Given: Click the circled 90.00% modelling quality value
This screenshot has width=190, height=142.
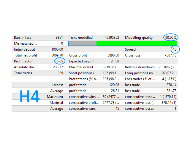Looking at the screenshot, I should (x=171, y=38).
